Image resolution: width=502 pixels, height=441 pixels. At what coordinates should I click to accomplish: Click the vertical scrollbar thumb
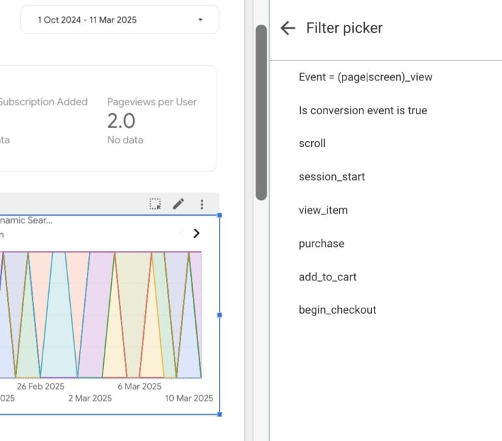tap(261, 111)
